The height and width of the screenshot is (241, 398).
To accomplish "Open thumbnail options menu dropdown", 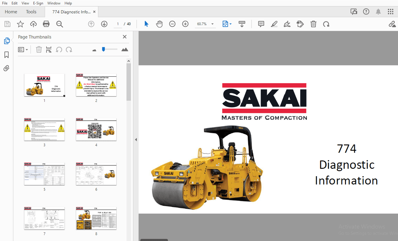I will 23,49.
